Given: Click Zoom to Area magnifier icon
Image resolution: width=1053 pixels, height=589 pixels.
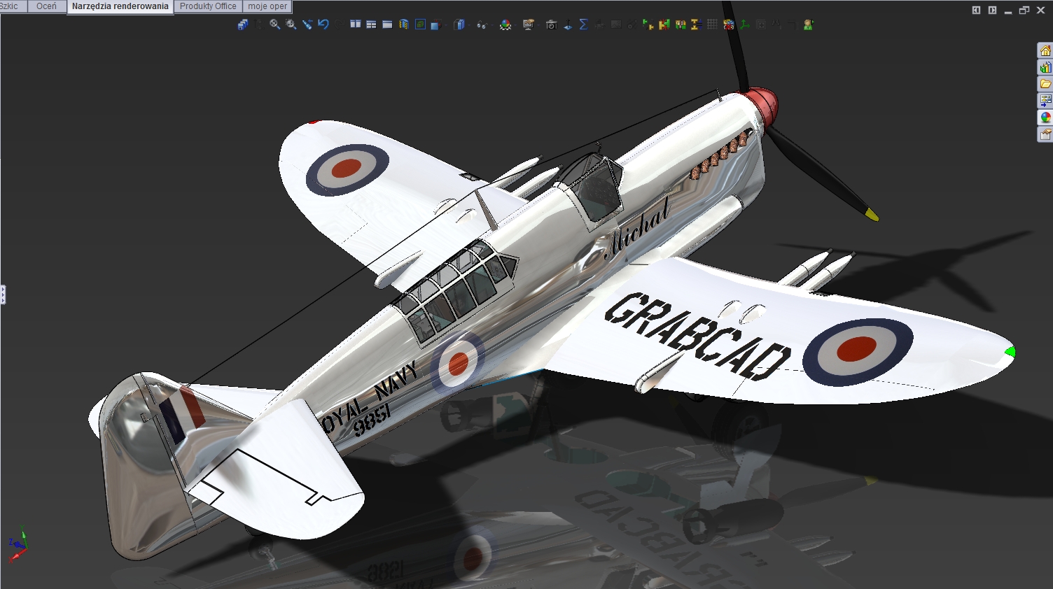Looking at the screenshot, I should pos(291,24).
